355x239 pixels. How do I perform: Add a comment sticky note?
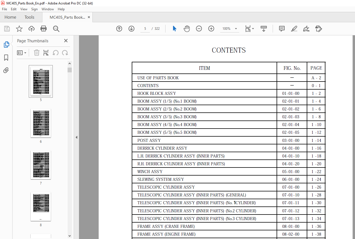282,29
